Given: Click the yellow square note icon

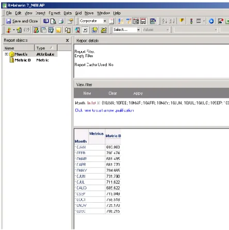Looking at the screenshot, I should click(x=58, y=30).
